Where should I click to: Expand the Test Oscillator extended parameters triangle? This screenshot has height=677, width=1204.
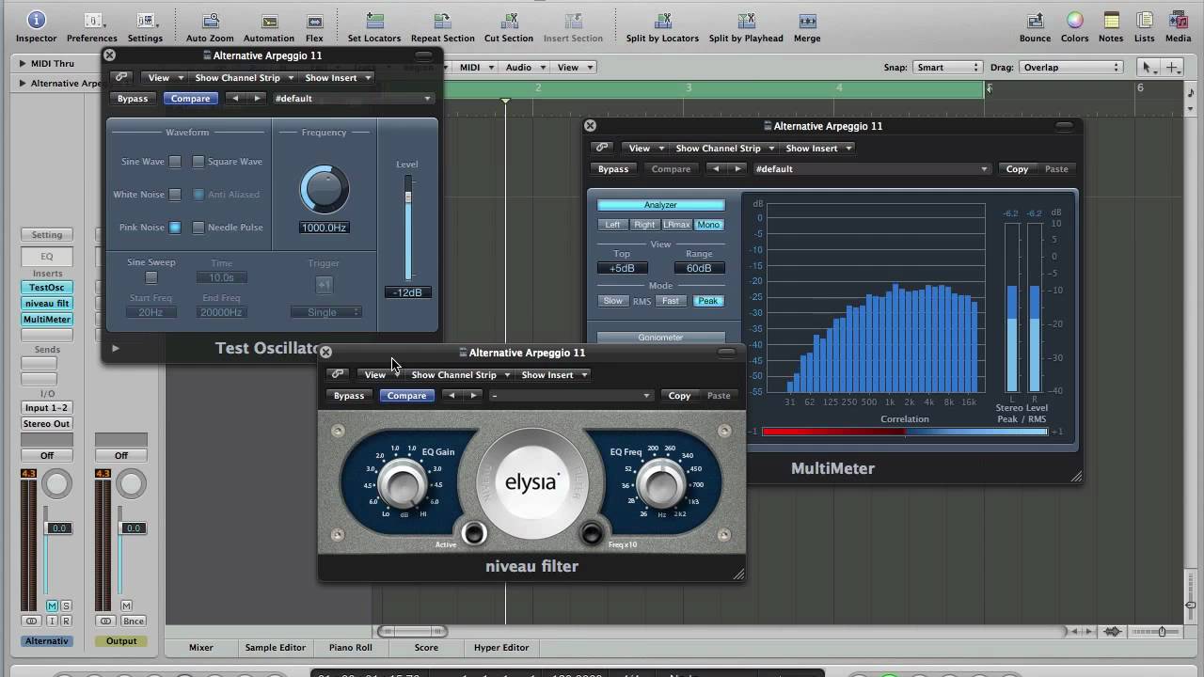pos(116,348)
